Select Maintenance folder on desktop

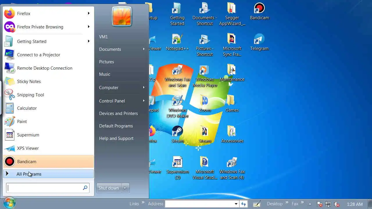tap(232, 73)
